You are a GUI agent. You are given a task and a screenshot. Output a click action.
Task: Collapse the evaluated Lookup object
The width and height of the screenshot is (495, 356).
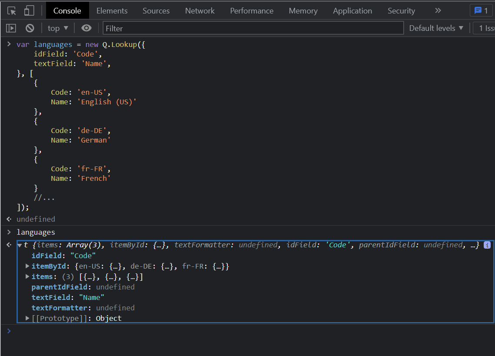[20, 245]
